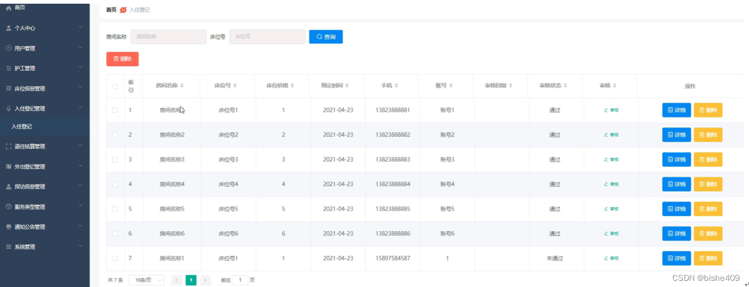Check the box for row index 7
Image resolution: width=749 pixels, height=287 pixels.
click(115, 258)
